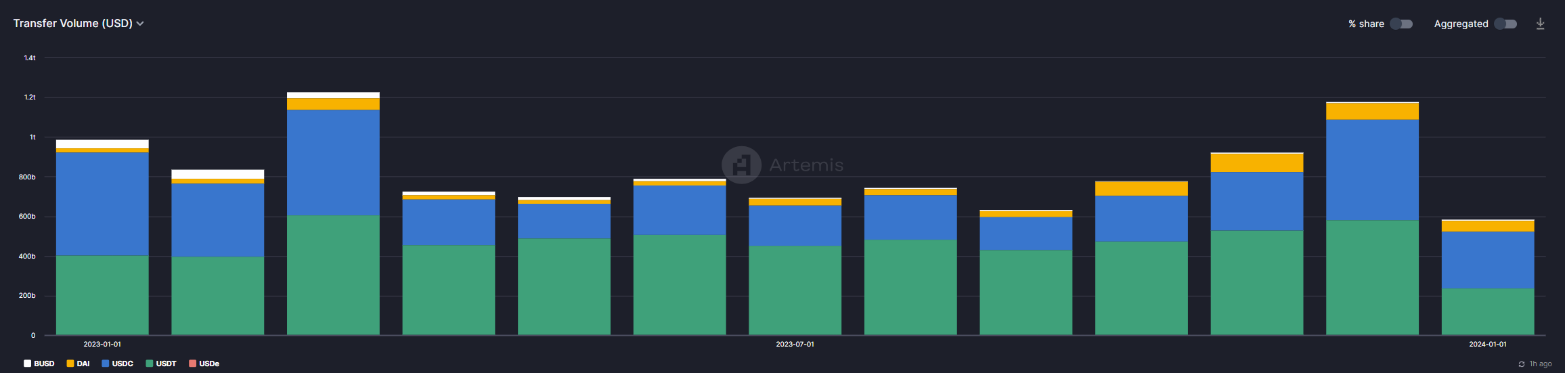Click the 2024-01-01 axis label

[x=1488, y=344]
